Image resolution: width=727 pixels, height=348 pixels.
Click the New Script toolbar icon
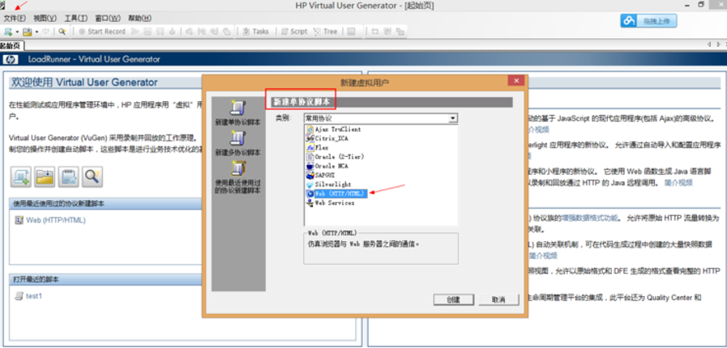tap(8, 32)
